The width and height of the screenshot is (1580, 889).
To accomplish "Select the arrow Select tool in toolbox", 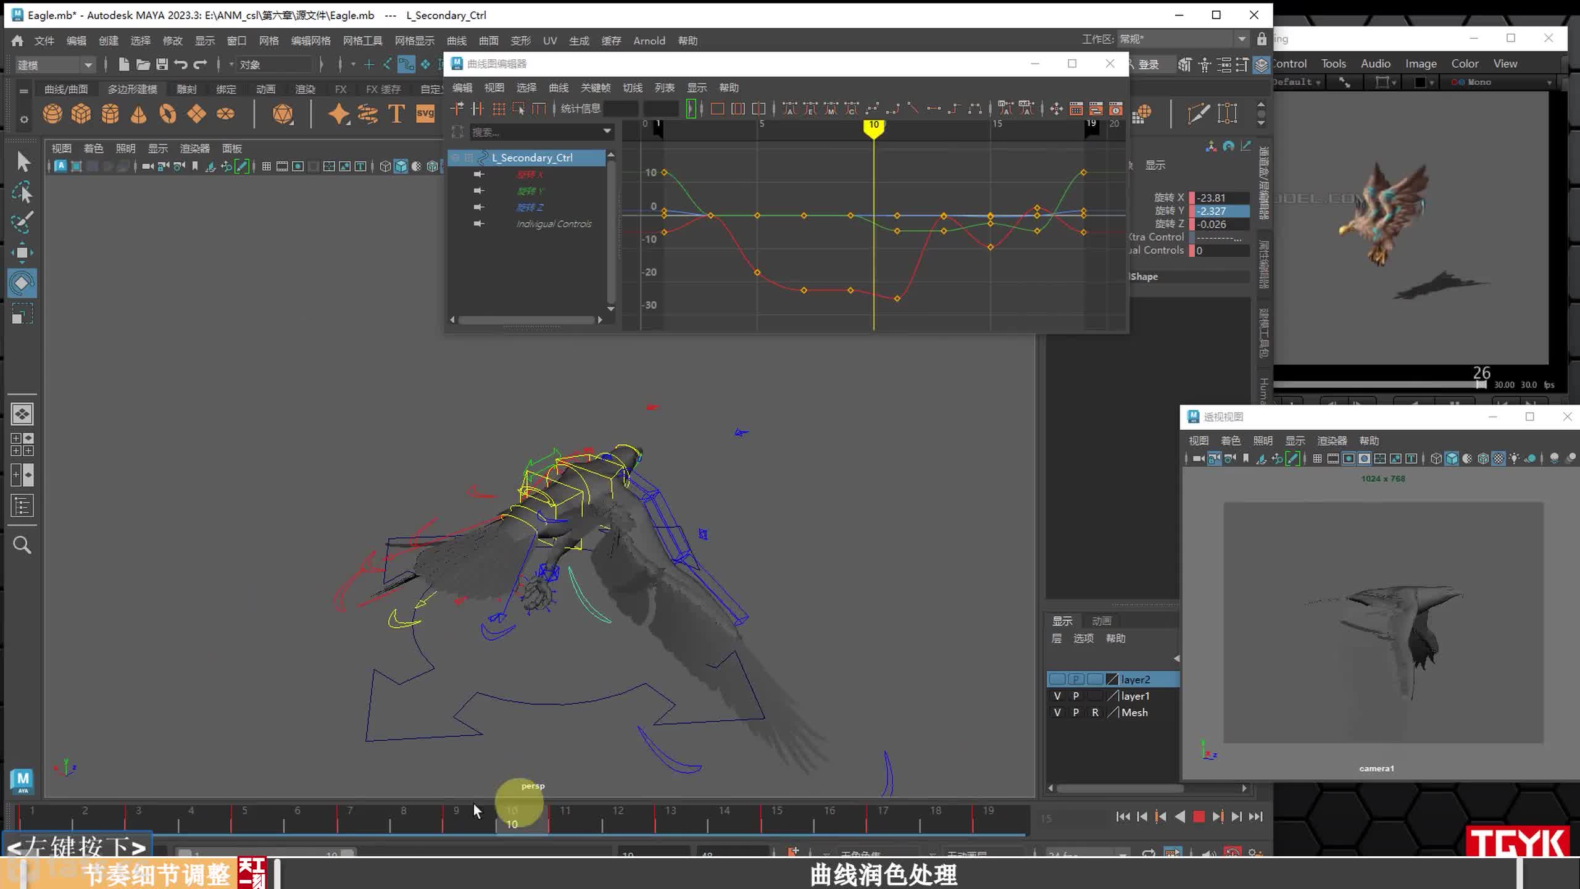I will [x=23, y=162].
